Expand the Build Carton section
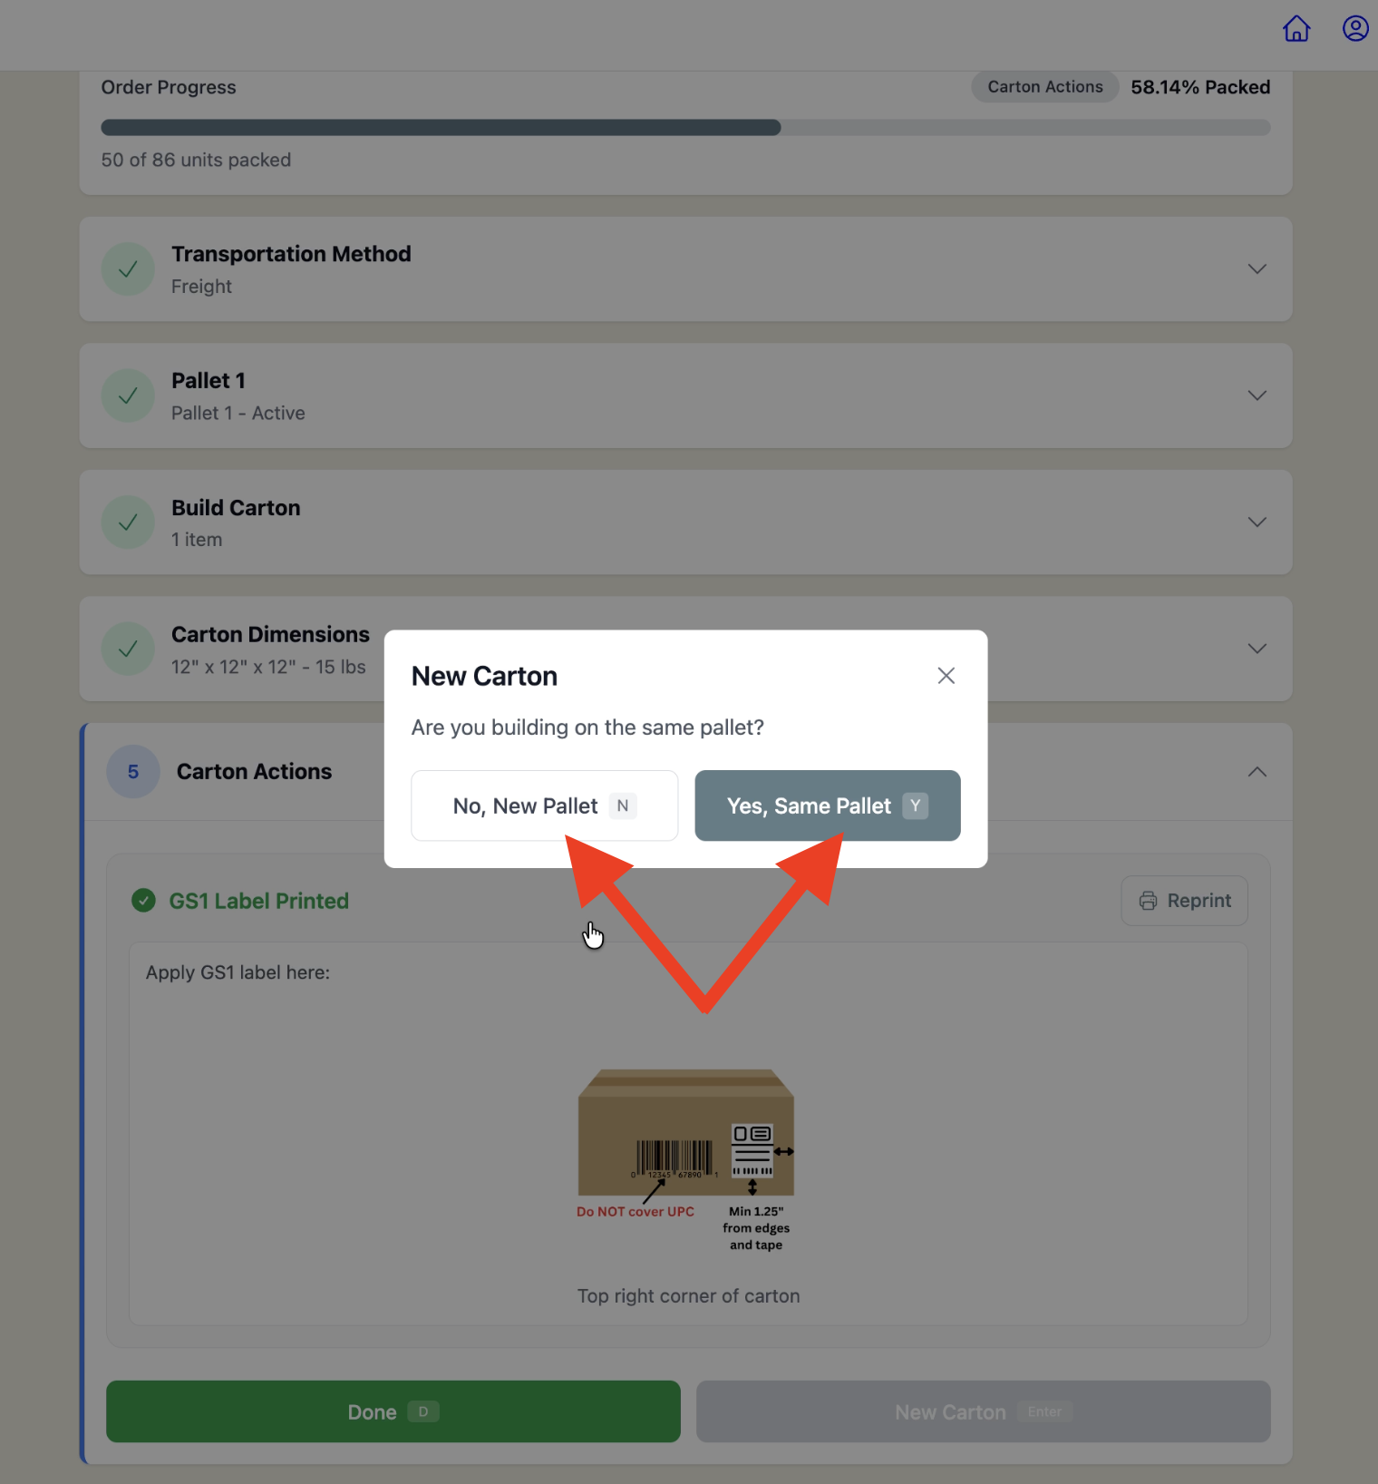 (1257, 522)
